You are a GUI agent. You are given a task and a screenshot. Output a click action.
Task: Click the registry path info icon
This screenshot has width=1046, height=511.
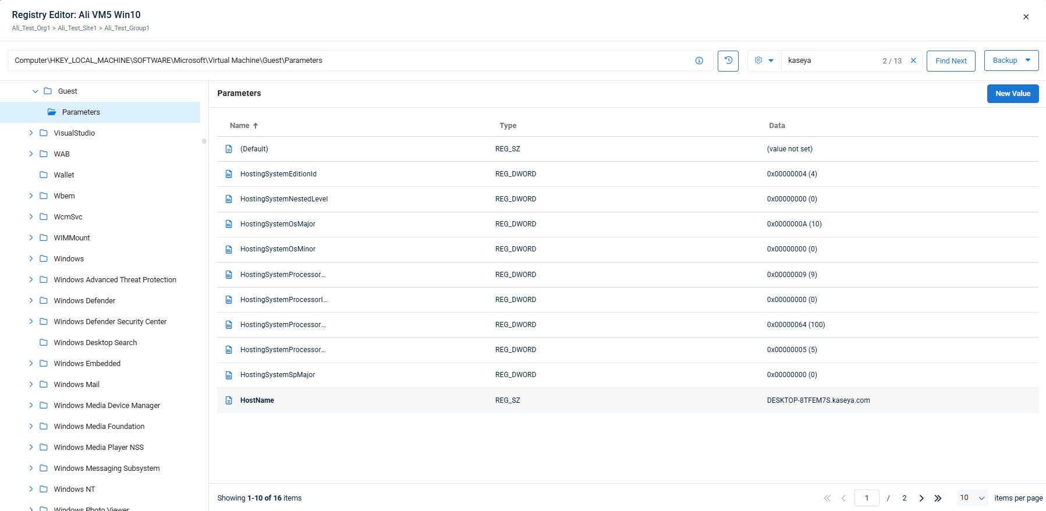click(x=699, y=61)
